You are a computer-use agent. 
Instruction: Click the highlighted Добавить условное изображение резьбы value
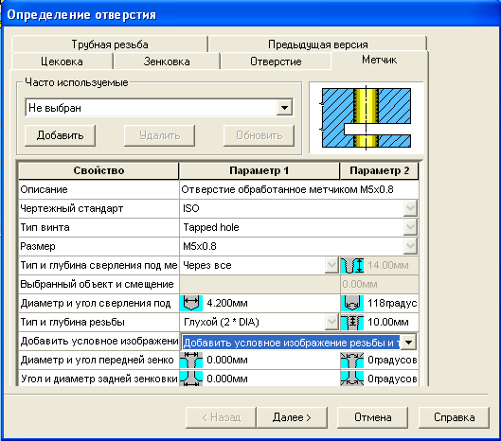pyautogui.click(x=291, y=343)
